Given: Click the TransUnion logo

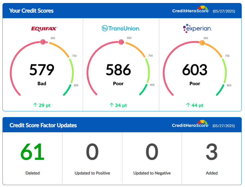Looking at the screenshot, I should [121, 28].
